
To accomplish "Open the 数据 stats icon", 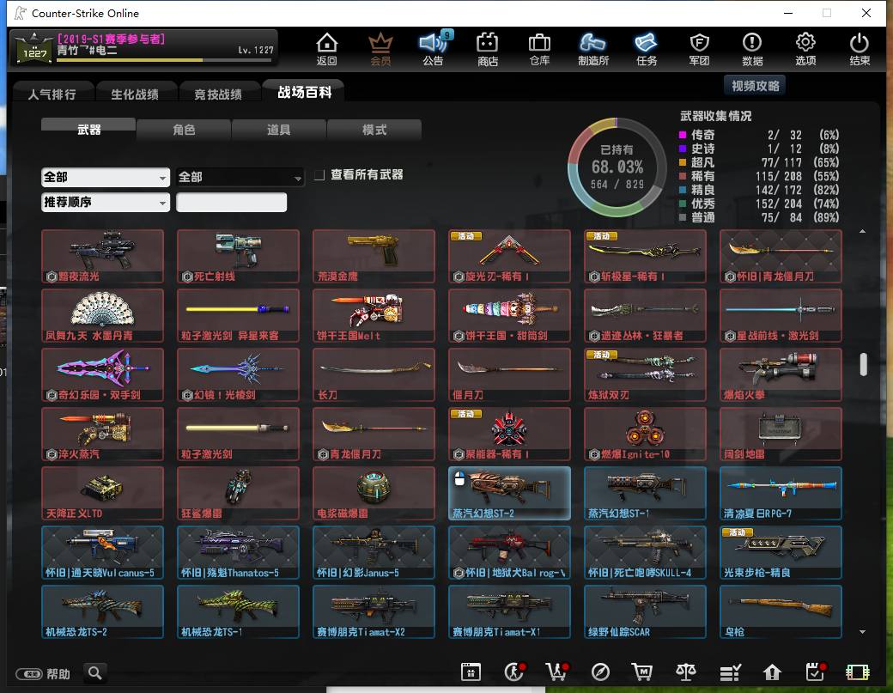I will click(x=752, y=49).
